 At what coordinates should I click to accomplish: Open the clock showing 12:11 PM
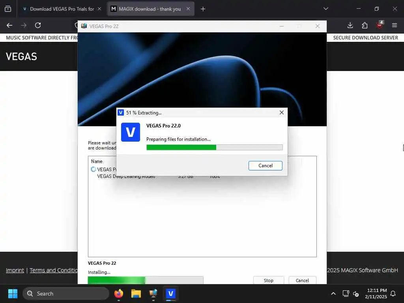tap(376, 294)
